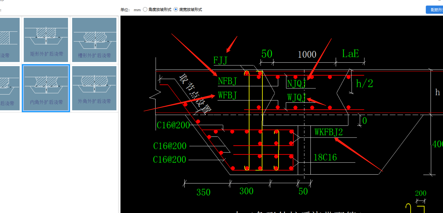Screen dimensions: 443x213
Task: Edit the middle C16@200 rebar value
Action: pos(170,146)
